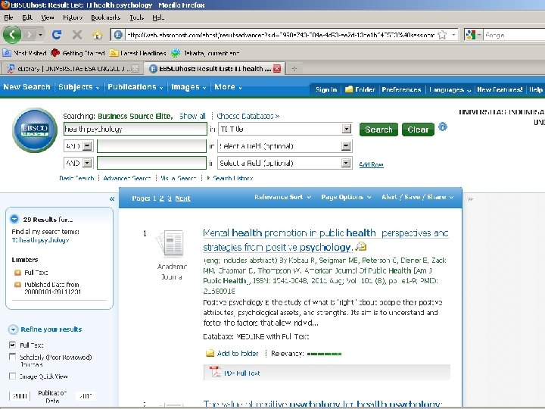Click the EBSCO host logo

pyautogui.click(x=34, y=130)
